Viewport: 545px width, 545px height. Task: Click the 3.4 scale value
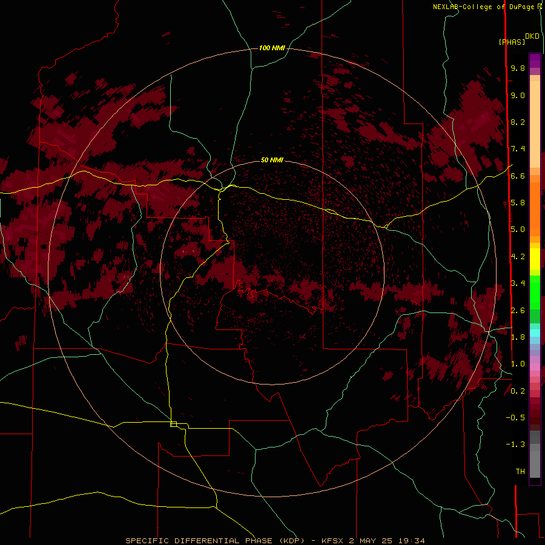[518, 283]
